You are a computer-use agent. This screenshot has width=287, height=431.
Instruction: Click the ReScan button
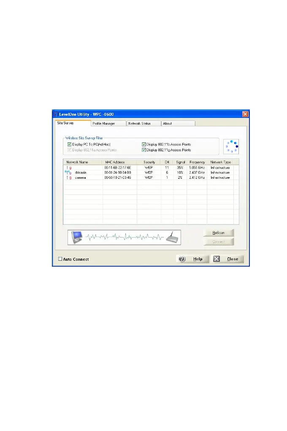(219, 233)
